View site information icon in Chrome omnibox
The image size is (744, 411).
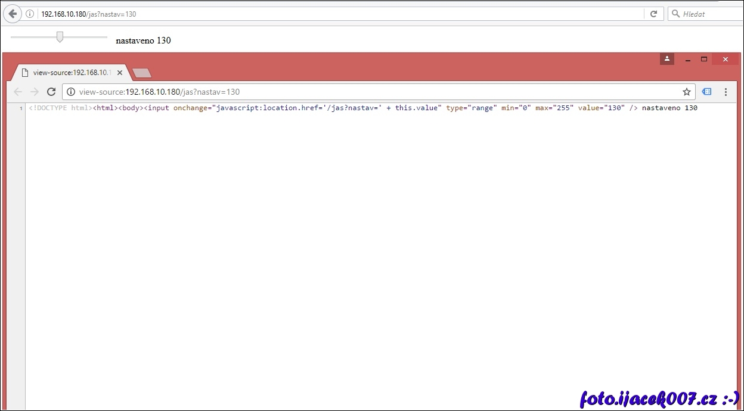pos(71,92)
